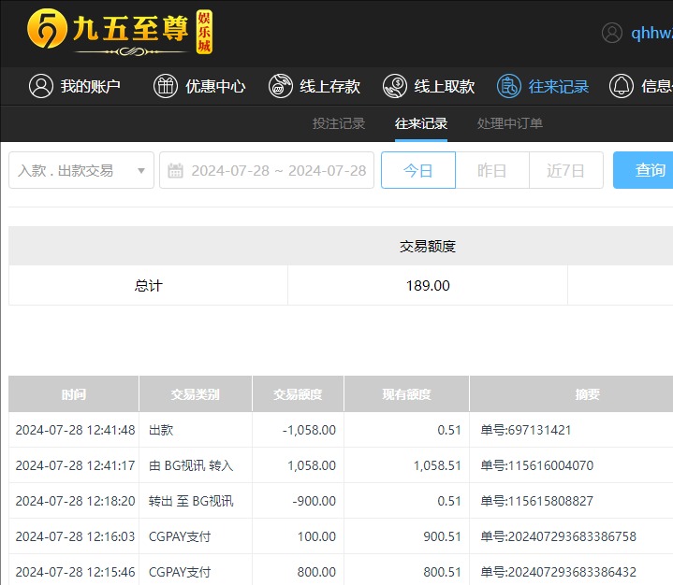673x585 pixels.
Task: Open the 线上存款 menu link
Action: 329,86
